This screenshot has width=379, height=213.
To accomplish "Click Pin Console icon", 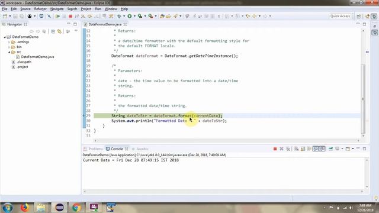I will coord(330,149).
